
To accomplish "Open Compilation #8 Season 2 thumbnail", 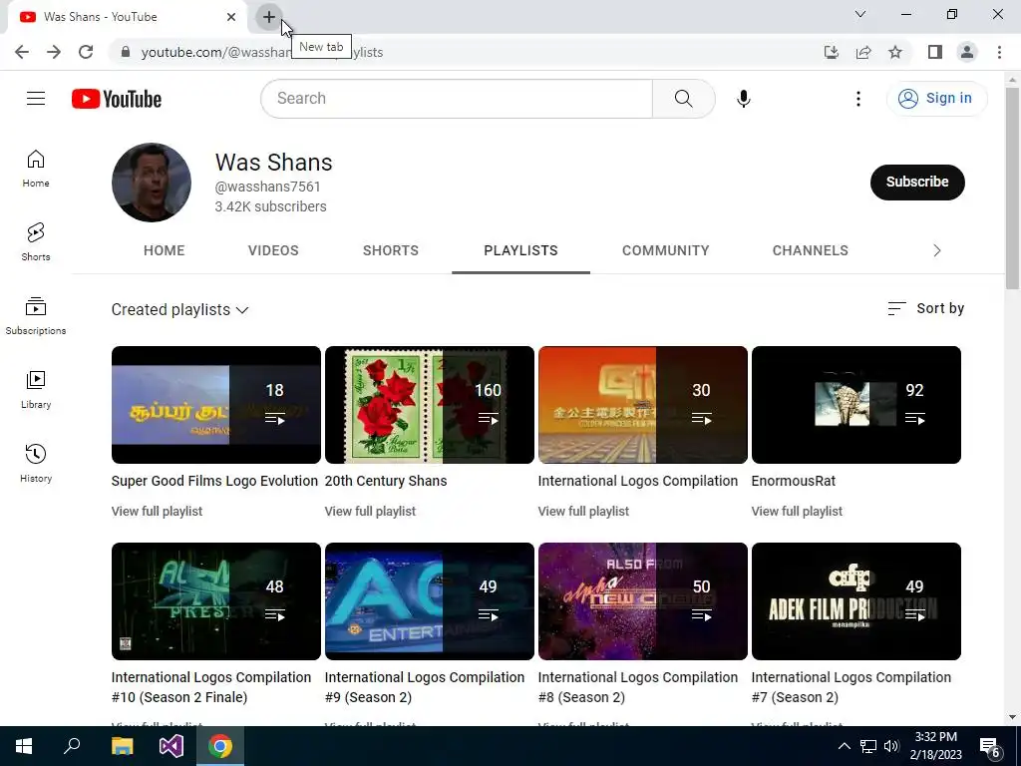I will tap(643, 601).
